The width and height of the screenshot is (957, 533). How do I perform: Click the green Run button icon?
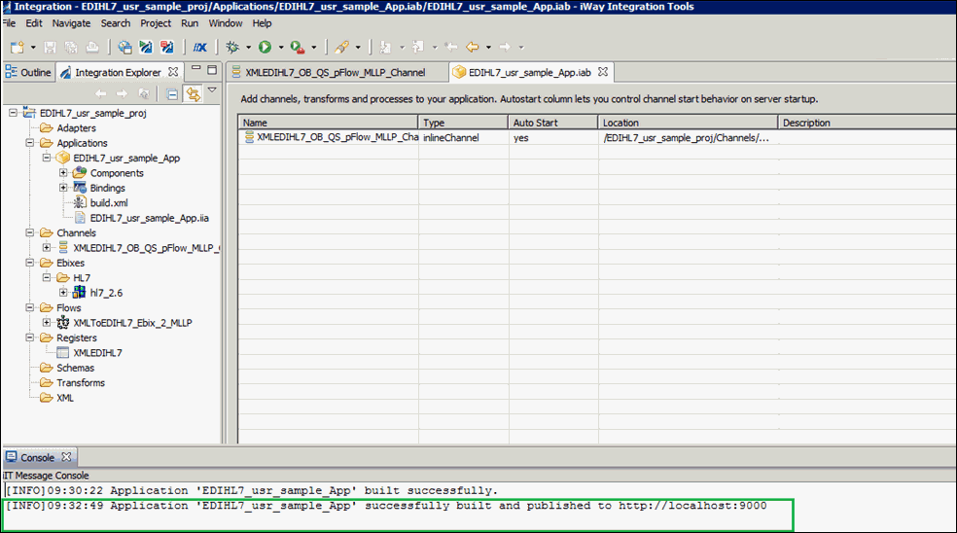pos(265,47)
